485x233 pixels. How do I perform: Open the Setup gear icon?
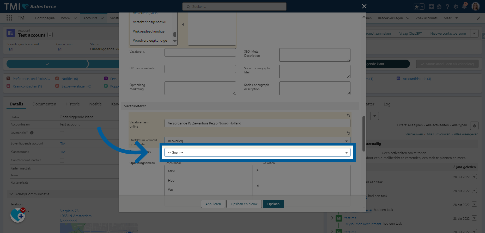456,7
